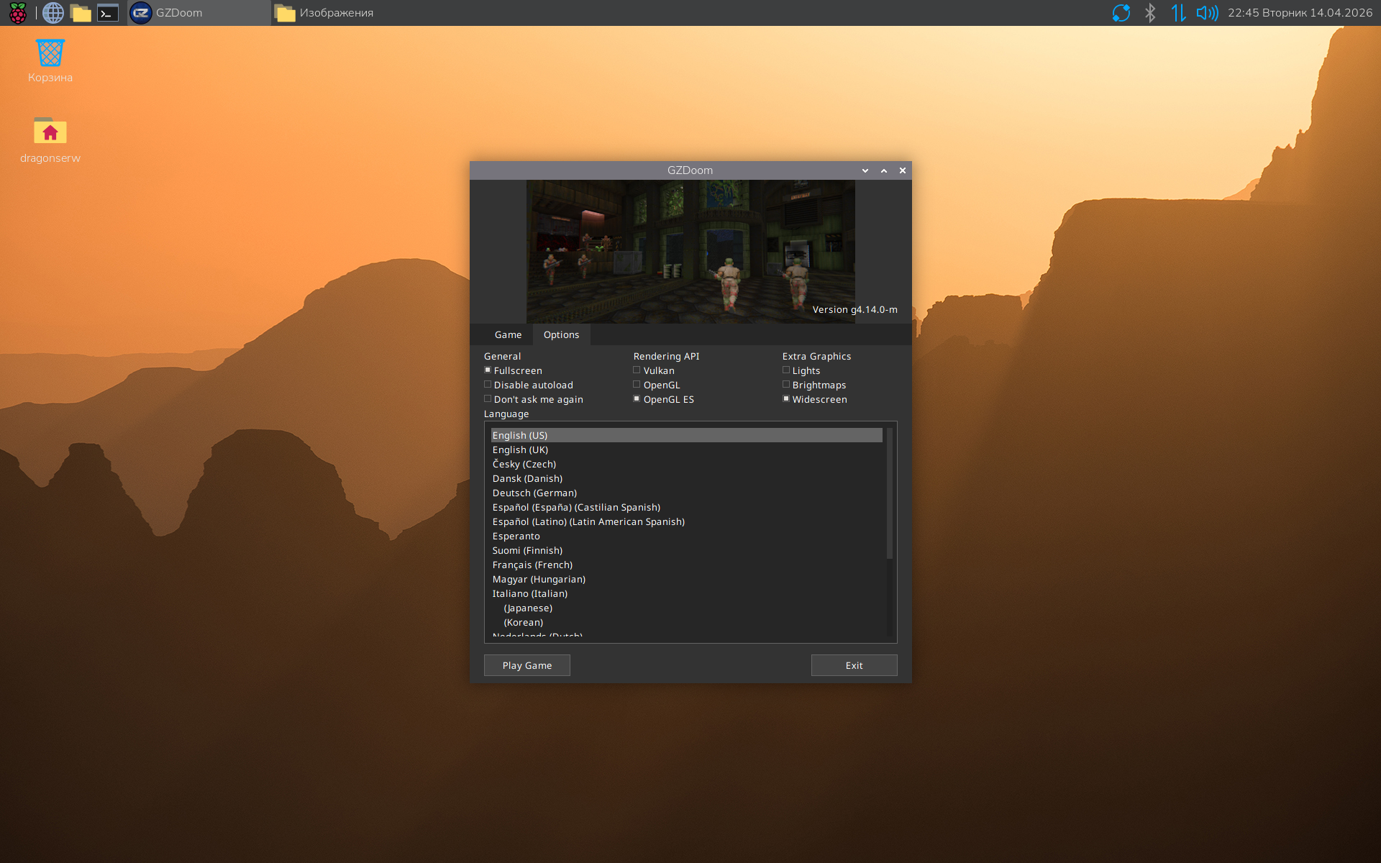This screenshot has height=863, width=1381.
Task: Switch to the Game tab
Action: click(508, 335)
